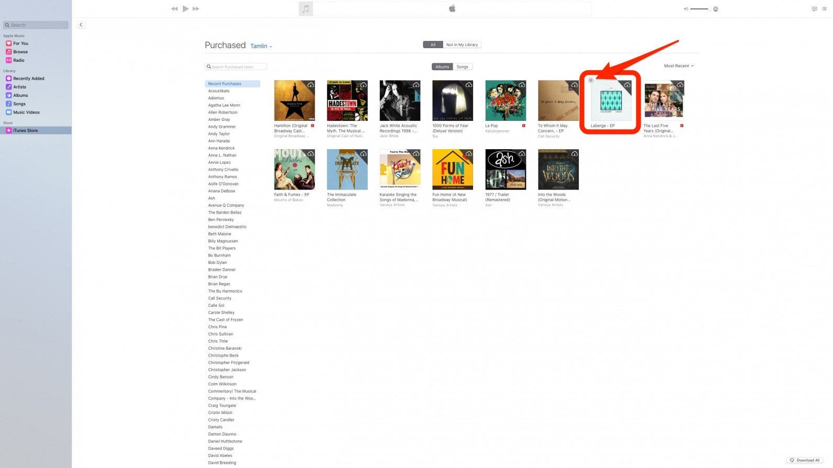Open the AirPlay output icon
833x468 pixels.
pyautogui.click(x=716, y=9)
